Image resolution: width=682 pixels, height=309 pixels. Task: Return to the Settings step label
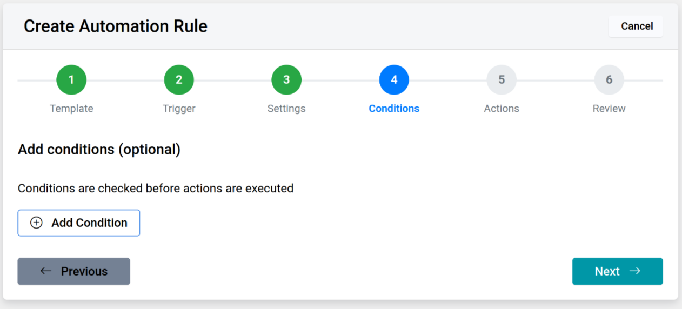[286, 109]
